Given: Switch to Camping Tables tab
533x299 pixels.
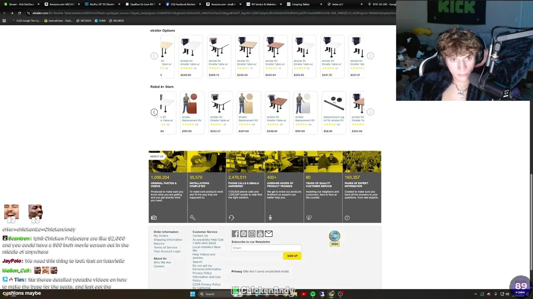Looking at the screenshot, I should [x=304, y=4].
